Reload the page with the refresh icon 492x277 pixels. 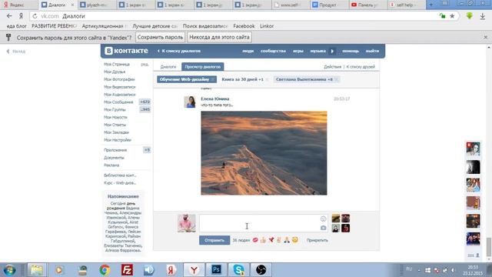35,16
